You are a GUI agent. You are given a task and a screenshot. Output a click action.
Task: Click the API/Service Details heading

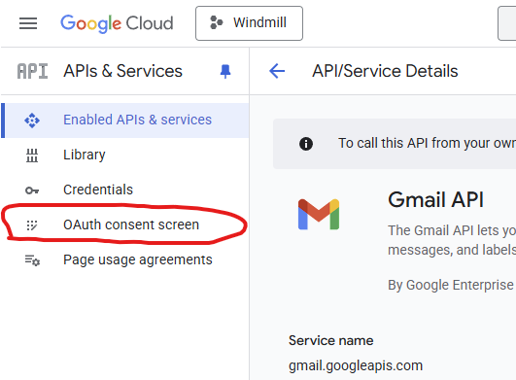click(385, 71)
